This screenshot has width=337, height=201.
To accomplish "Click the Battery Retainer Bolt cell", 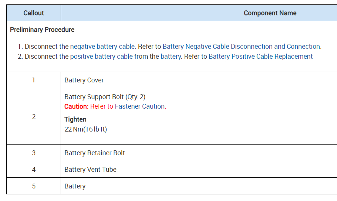I will click(x=95, y=153).
